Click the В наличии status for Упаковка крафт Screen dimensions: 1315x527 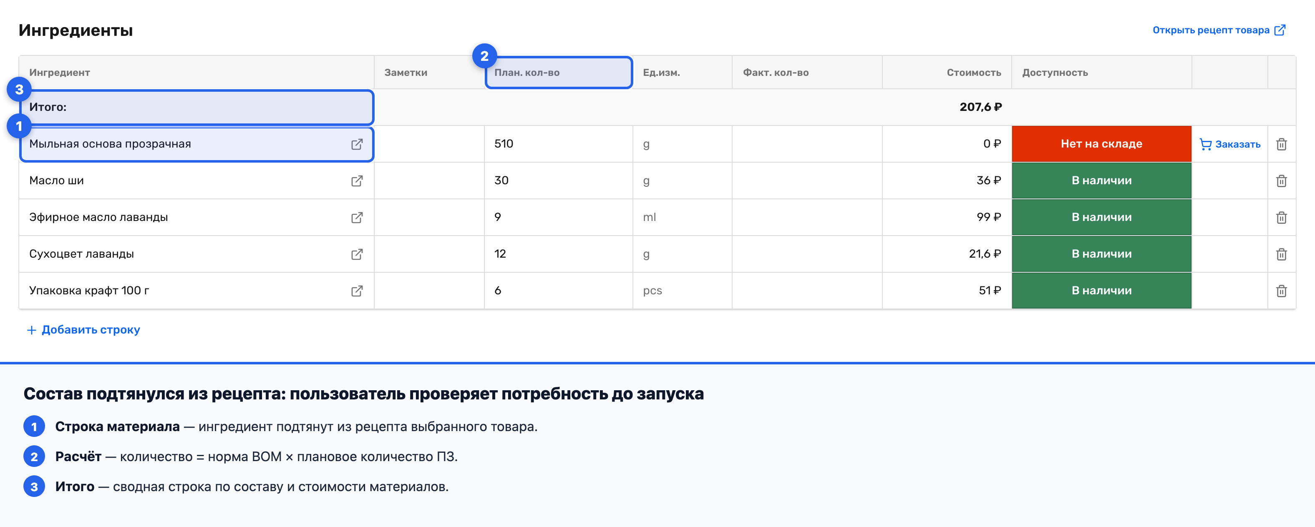(1101, 291)
